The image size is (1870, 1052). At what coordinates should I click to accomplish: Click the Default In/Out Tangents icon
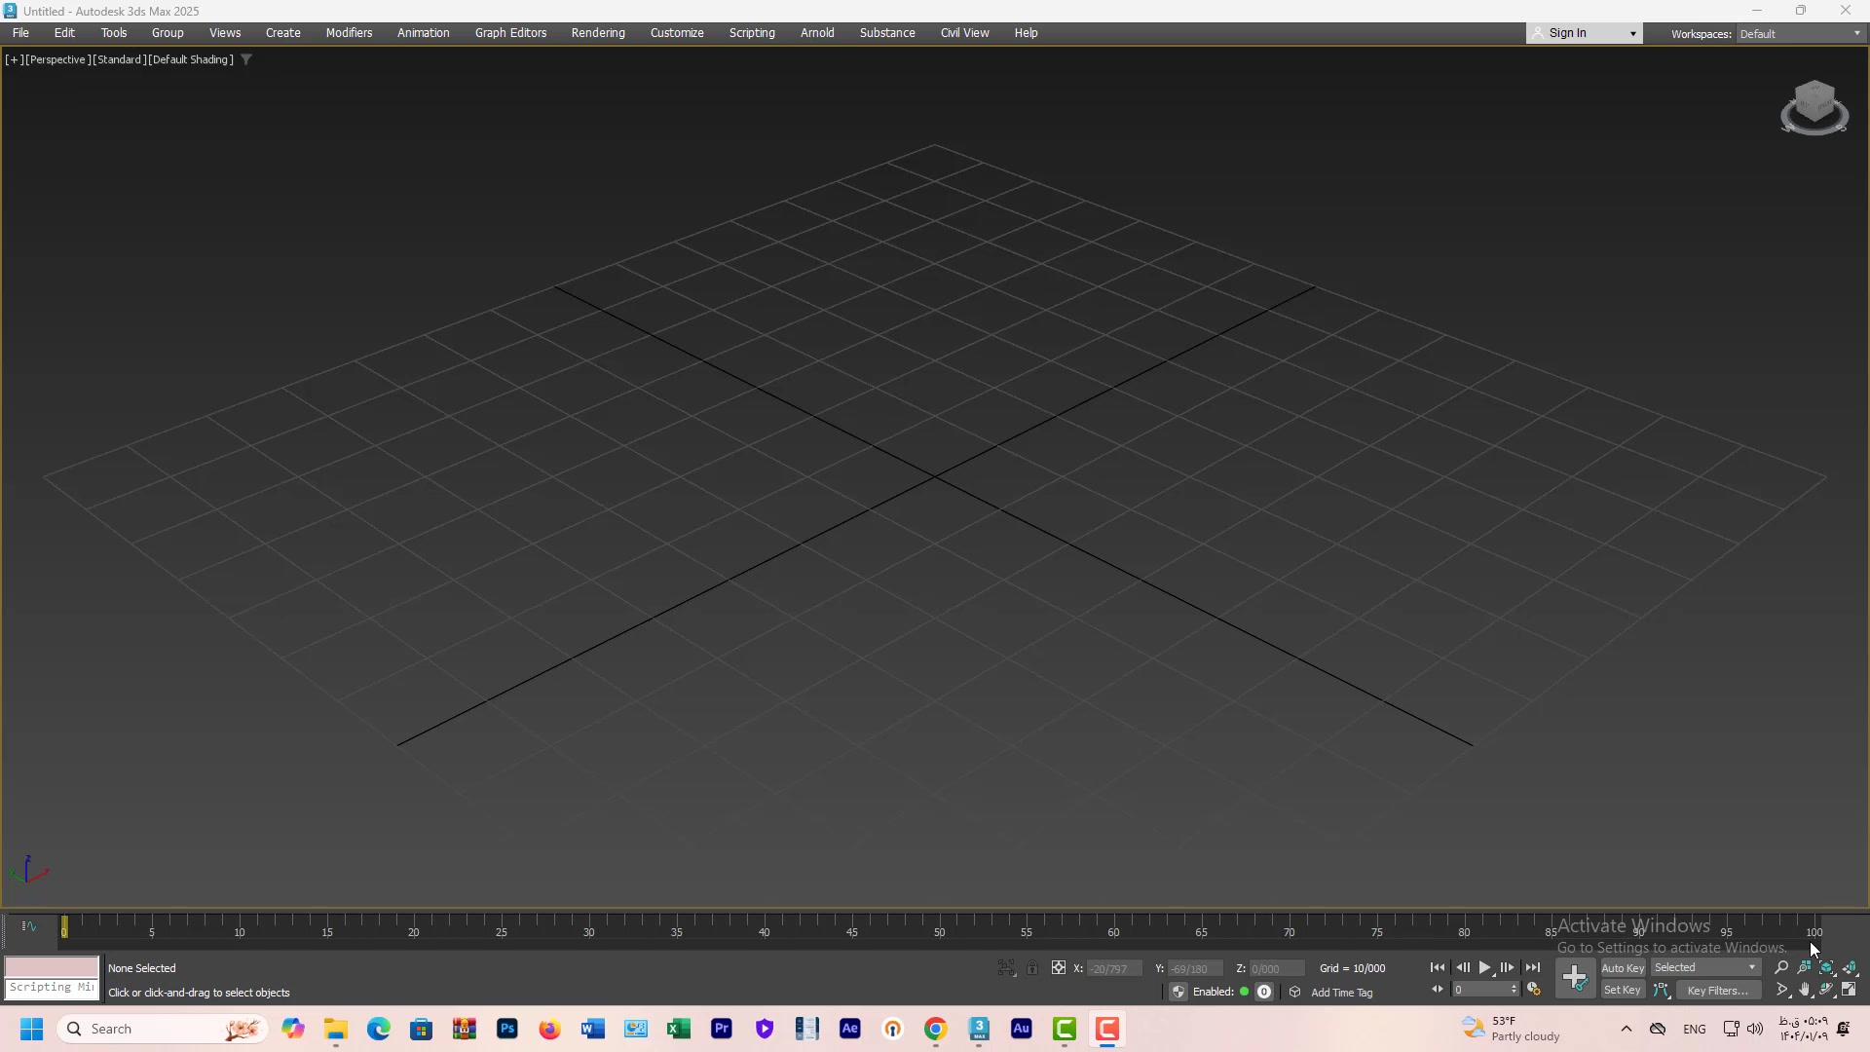(1663, 991)
